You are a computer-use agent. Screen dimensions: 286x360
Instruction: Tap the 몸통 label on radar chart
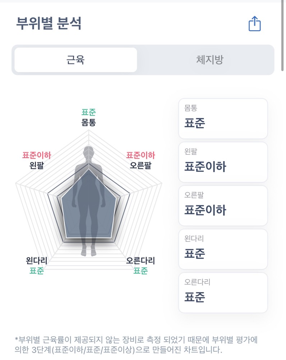[88, 122]
